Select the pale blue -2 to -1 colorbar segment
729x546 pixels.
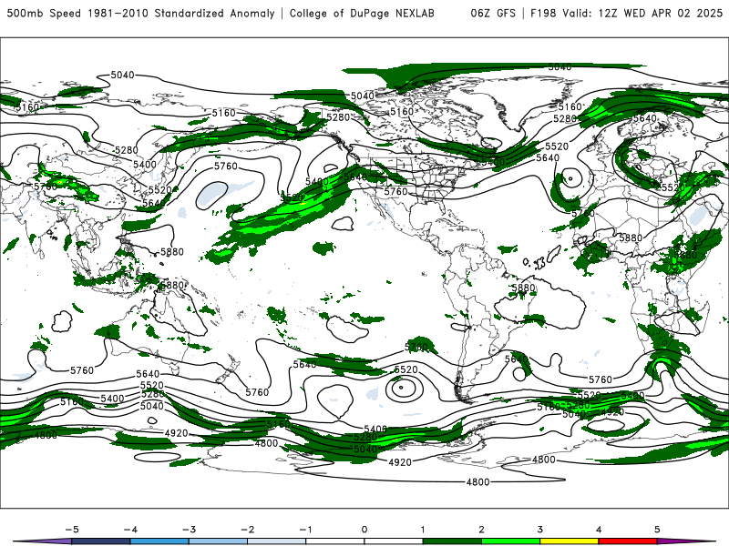point(277,541)
